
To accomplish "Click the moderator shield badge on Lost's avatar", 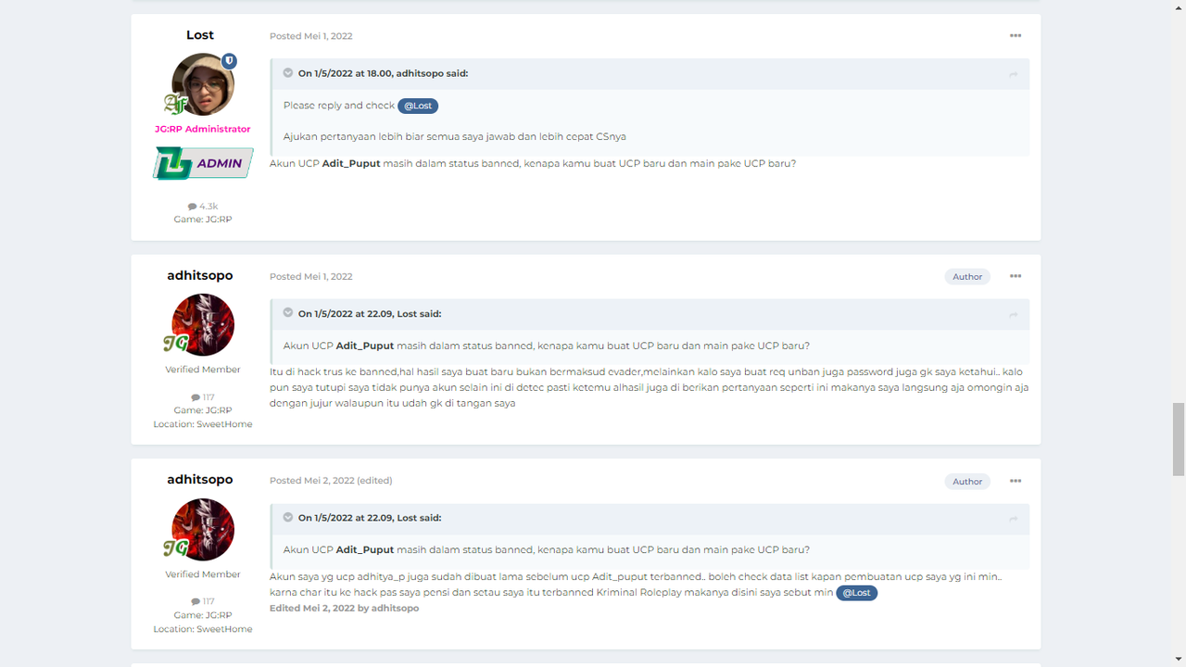I will point(229,61).
